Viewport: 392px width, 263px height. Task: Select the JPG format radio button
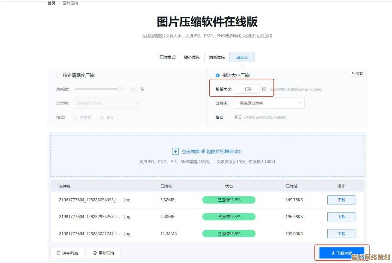[x=102, y=117]
